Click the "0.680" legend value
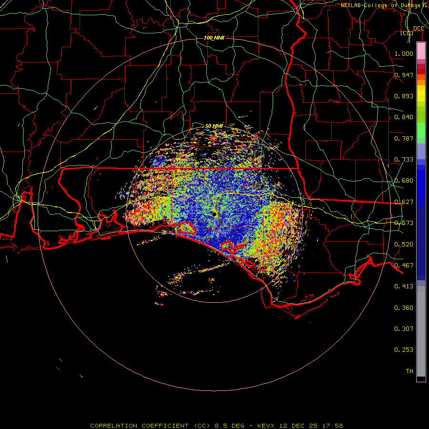 point(404,181)
